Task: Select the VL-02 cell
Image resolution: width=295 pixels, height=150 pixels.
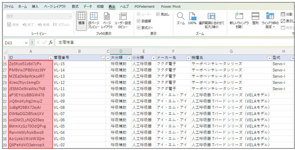Action: 79,145
